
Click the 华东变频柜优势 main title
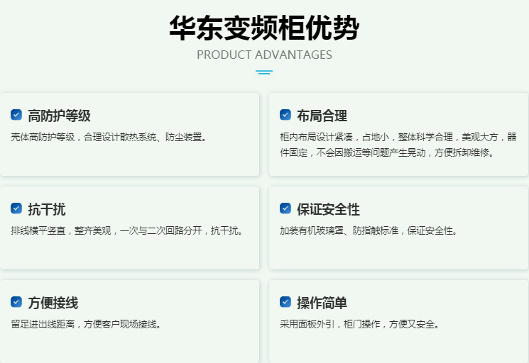pyautogui.click(x=264, y=28)
